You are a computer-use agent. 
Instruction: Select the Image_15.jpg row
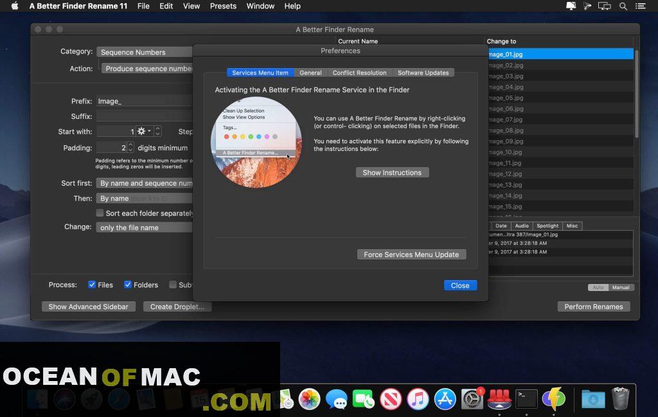[x=560, y=206]
